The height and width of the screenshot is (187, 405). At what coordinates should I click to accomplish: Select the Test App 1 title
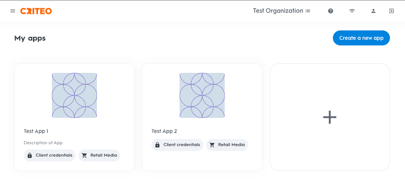pos(36,131)
